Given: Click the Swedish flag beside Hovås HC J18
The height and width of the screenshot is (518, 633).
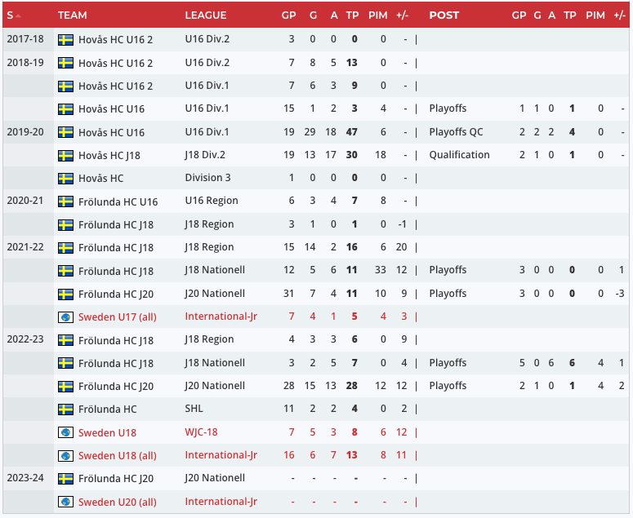Looking at the screenshot, I should pyautogui.click(x=65, y=155).
